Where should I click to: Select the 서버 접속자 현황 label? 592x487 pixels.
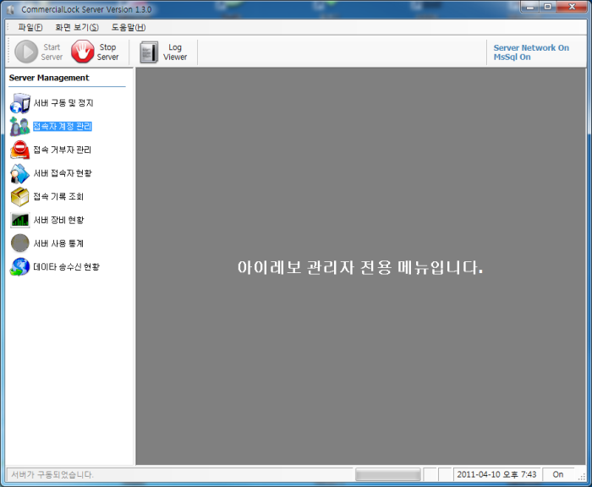[x=63, y=173]
